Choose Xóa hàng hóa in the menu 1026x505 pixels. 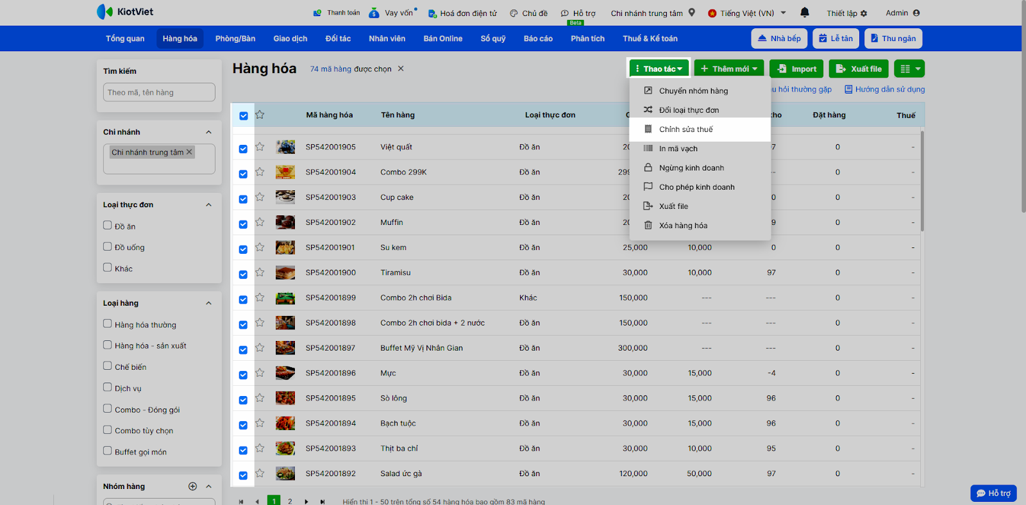pos(683,226)
